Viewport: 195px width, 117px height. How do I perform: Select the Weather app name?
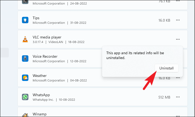[40, 76]
